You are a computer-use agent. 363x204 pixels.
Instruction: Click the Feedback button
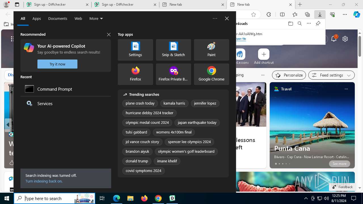(x=343, y=187)
